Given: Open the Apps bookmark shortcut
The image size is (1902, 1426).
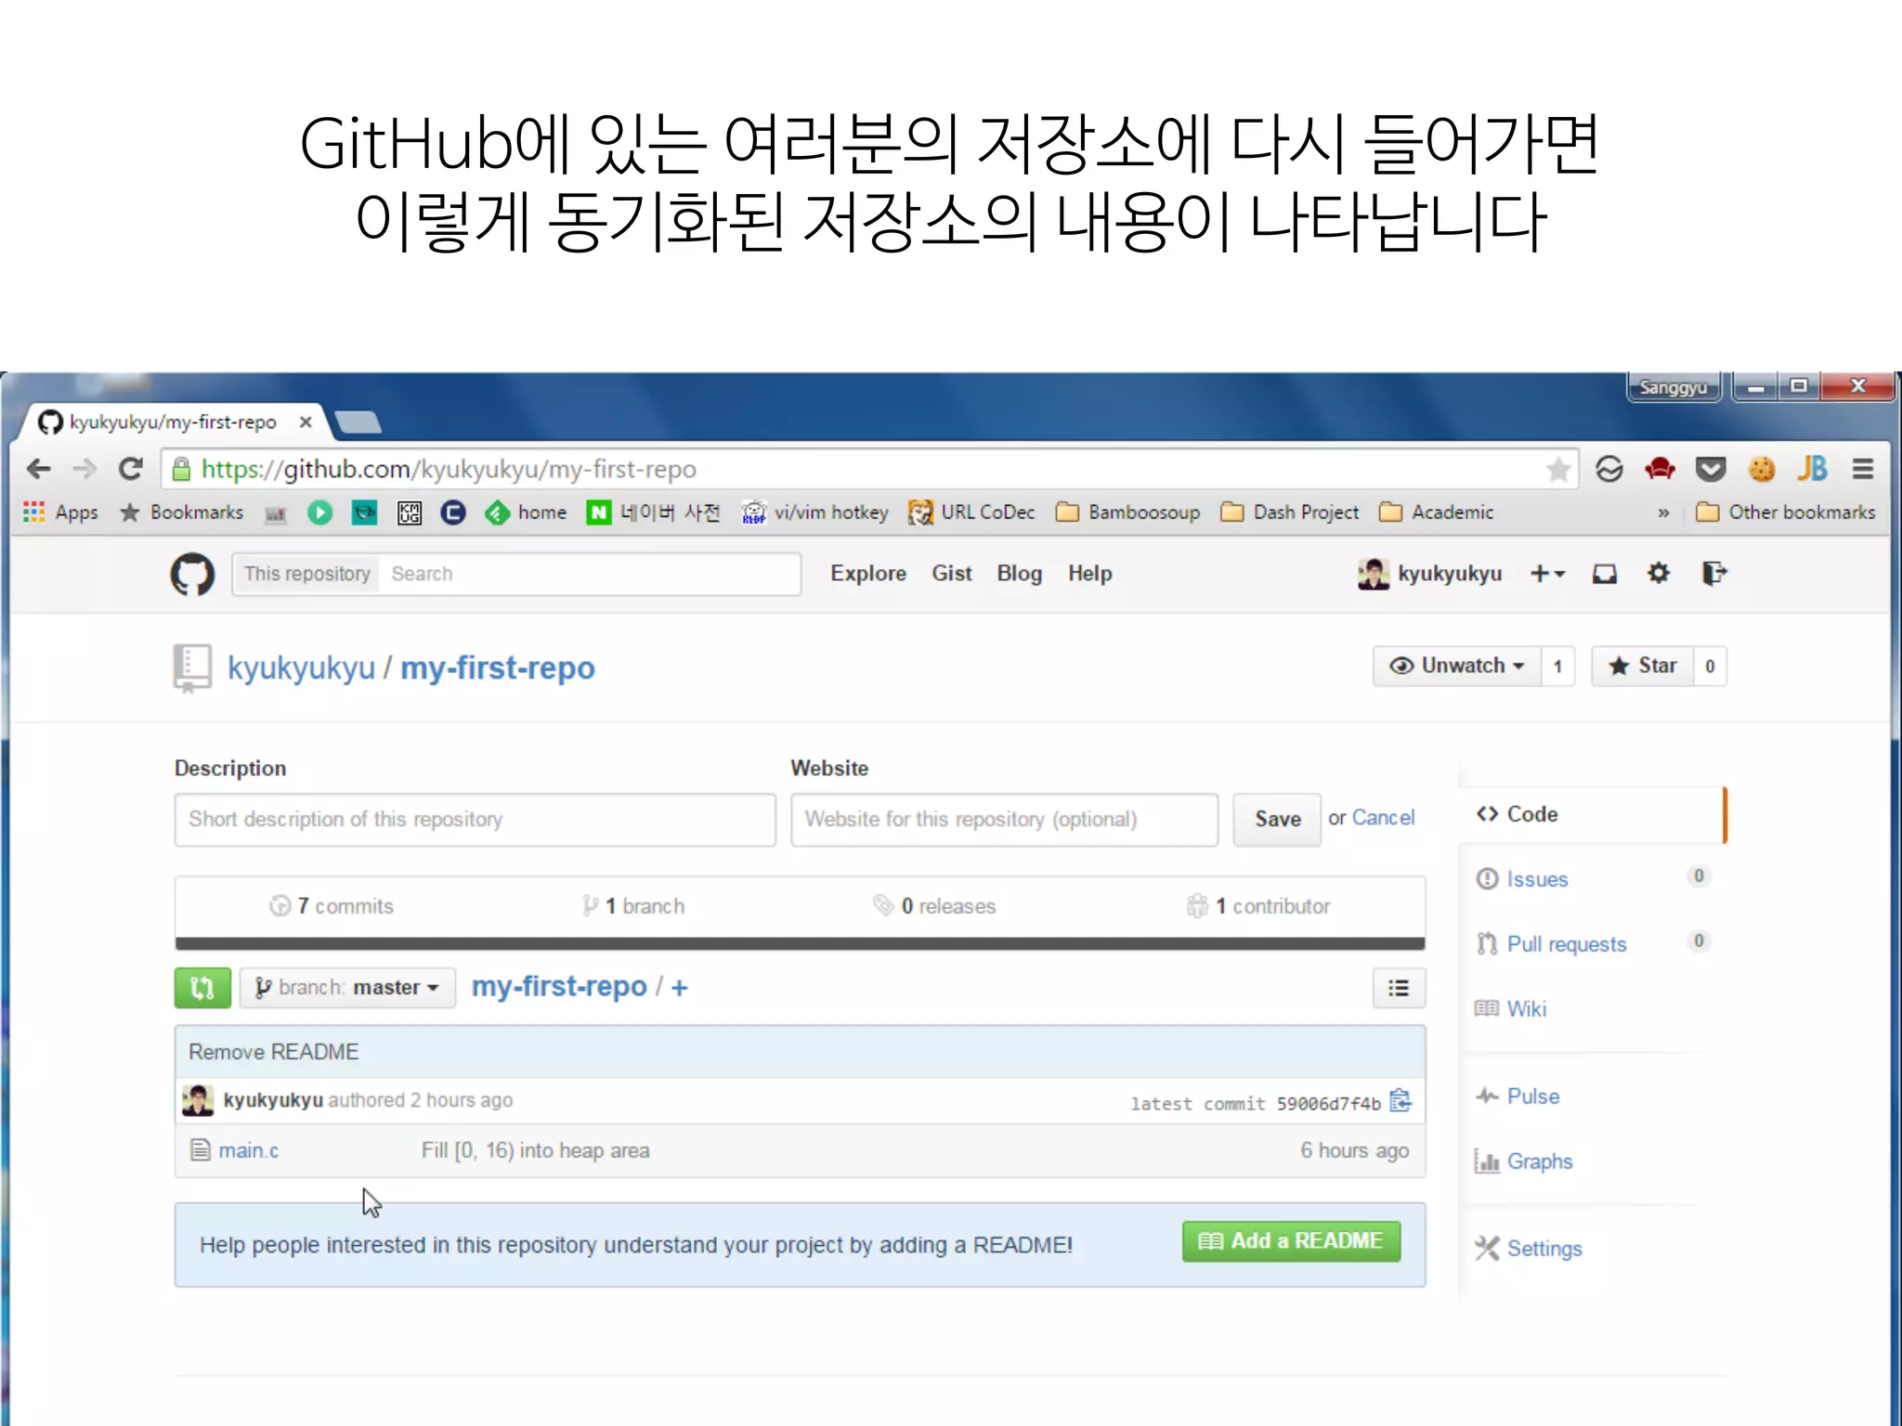Looking at the screenshot, I should pos(61,512).
